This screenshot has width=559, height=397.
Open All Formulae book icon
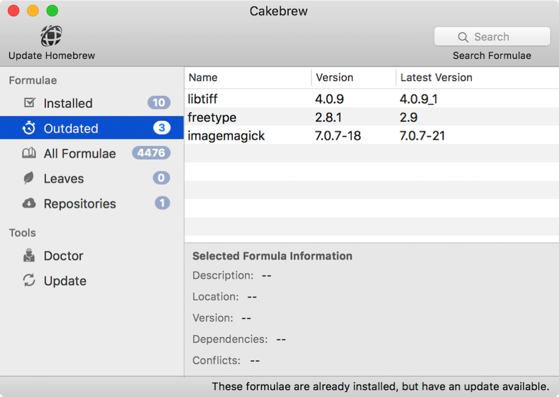pyautogui.click(x=29, y=153)
